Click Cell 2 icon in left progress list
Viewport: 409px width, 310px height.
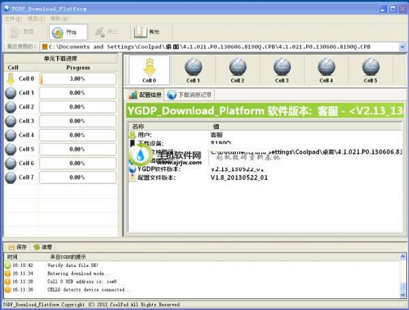11,107
